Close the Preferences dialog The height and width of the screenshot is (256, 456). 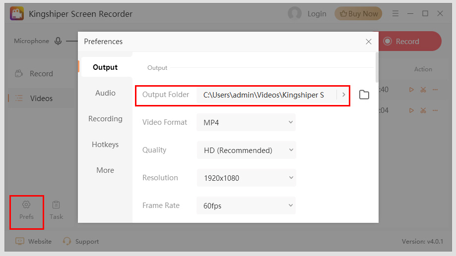point(369,42)
